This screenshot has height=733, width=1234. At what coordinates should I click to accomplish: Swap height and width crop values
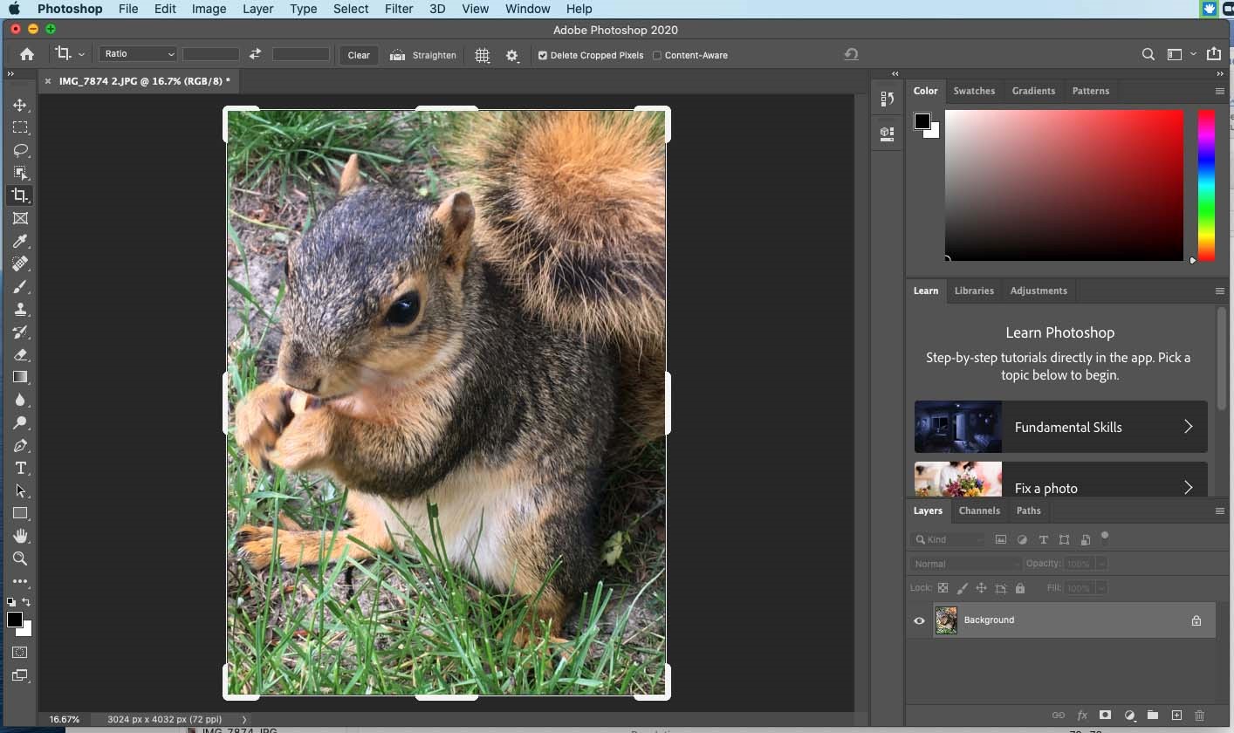tap(255, 54)
